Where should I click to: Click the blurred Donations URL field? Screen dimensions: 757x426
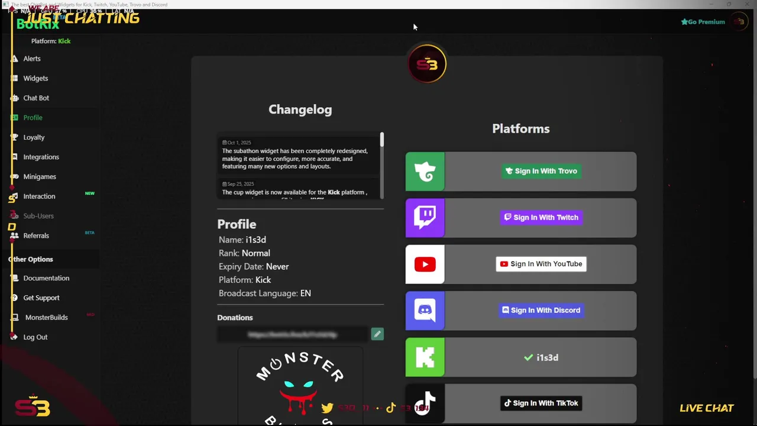(x=293, y=334)
